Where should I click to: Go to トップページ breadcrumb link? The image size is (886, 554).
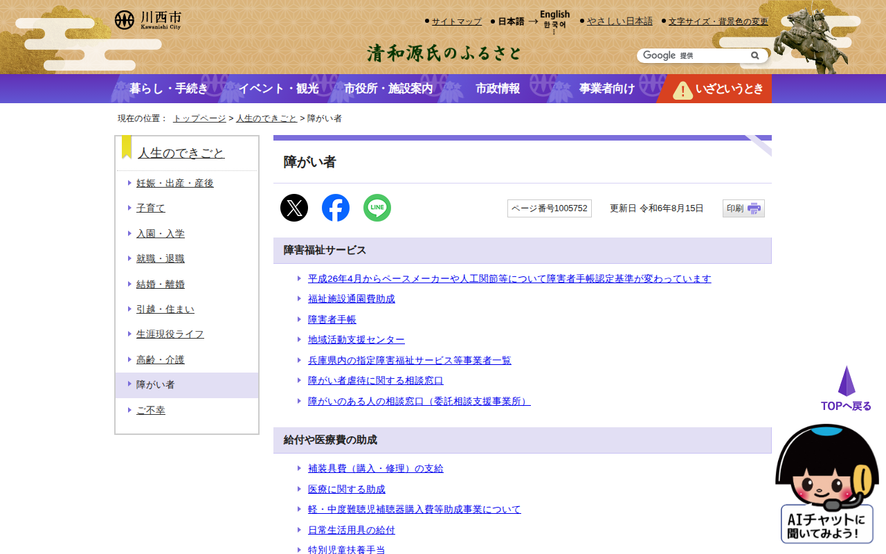199,118
